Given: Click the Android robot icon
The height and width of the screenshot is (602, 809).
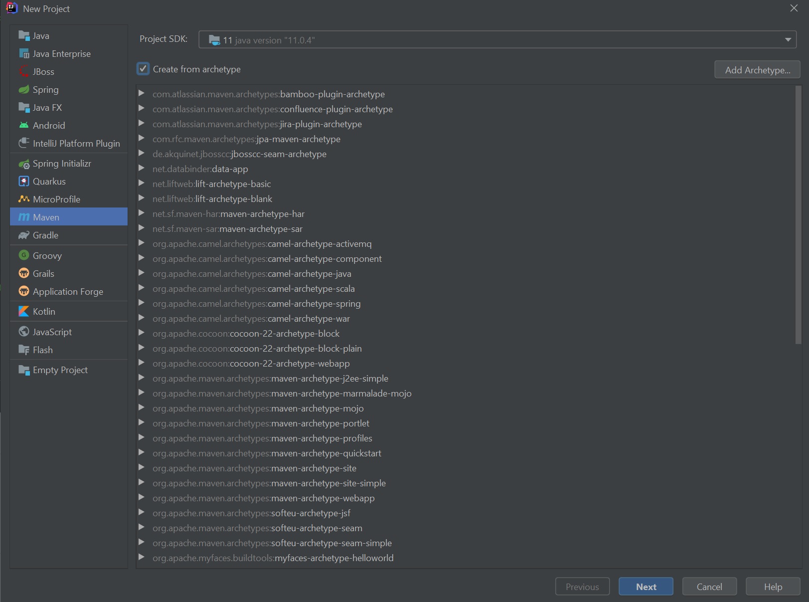Looking at the screenshot, I should [23, 126].
